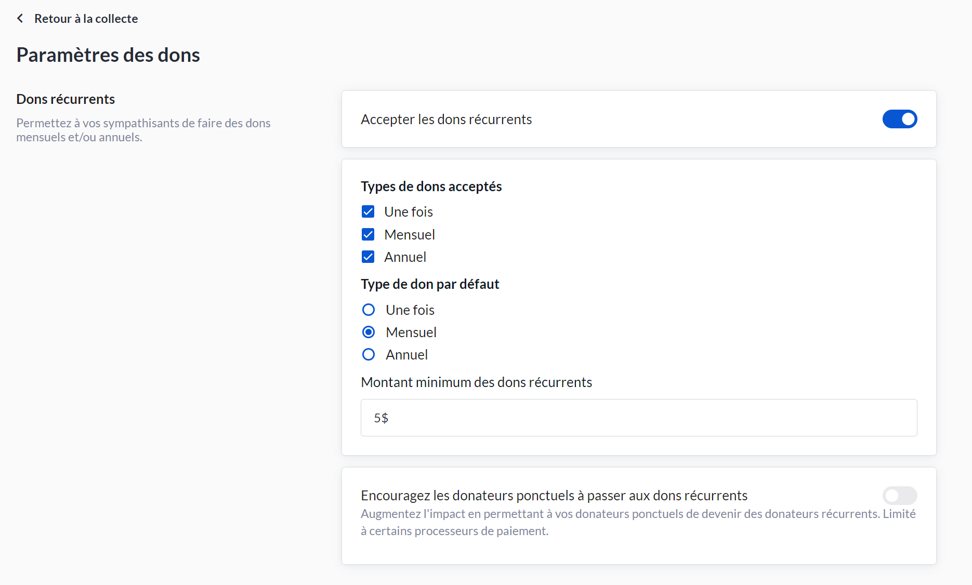Click the 'Mensuel' label under accepted types
The width and height of the screenshot is (972, 585).
pos(409,234)
